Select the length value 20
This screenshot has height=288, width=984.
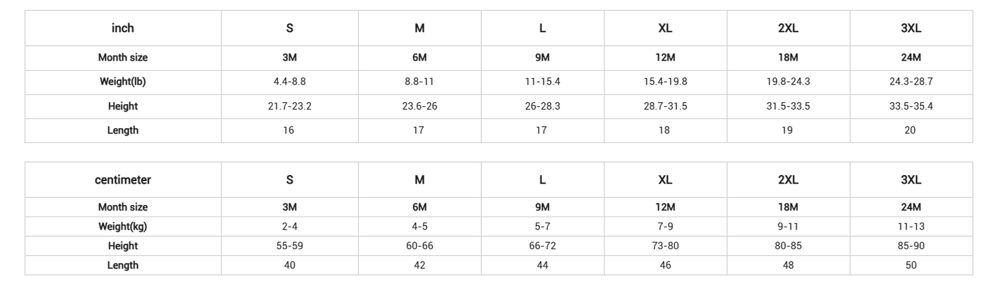pyautogui.click(x=910, y=130)
